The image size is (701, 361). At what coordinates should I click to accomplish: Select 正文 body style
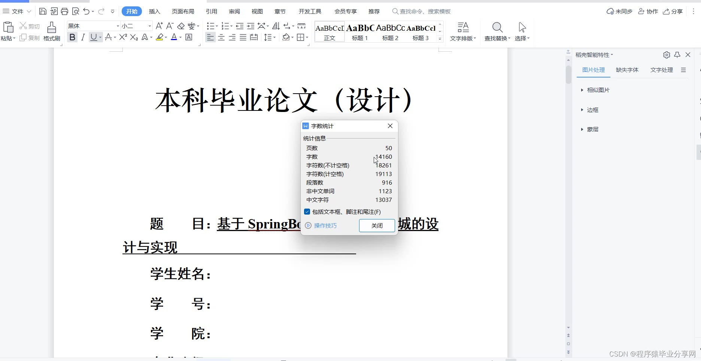point(330,32)
